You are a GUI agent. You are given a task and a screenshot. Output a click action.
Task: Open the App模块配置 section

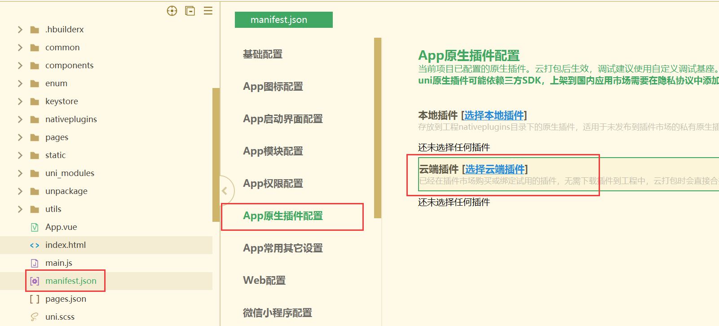click(x=273, y=151)
